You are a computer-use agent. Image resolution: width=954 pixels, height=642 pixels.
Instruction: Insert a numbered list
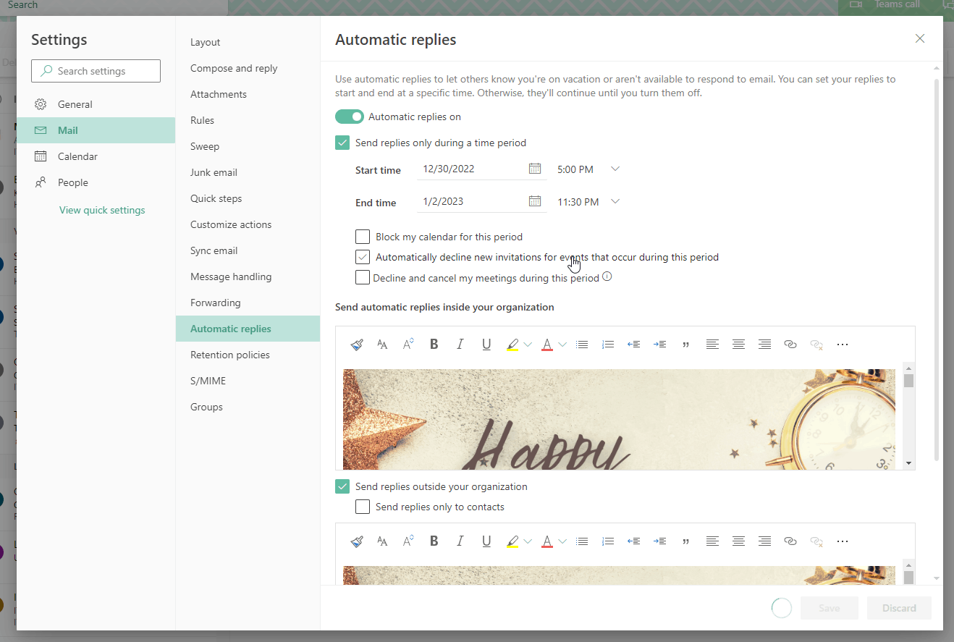pos(608,344)
